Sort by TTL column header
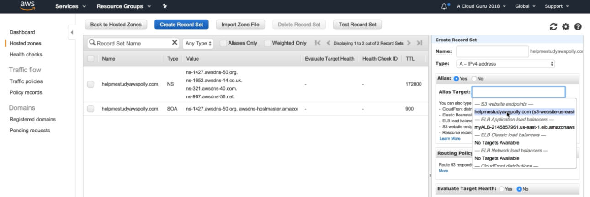The width and height of the screenshot is (590, 197). pos(410,59)
